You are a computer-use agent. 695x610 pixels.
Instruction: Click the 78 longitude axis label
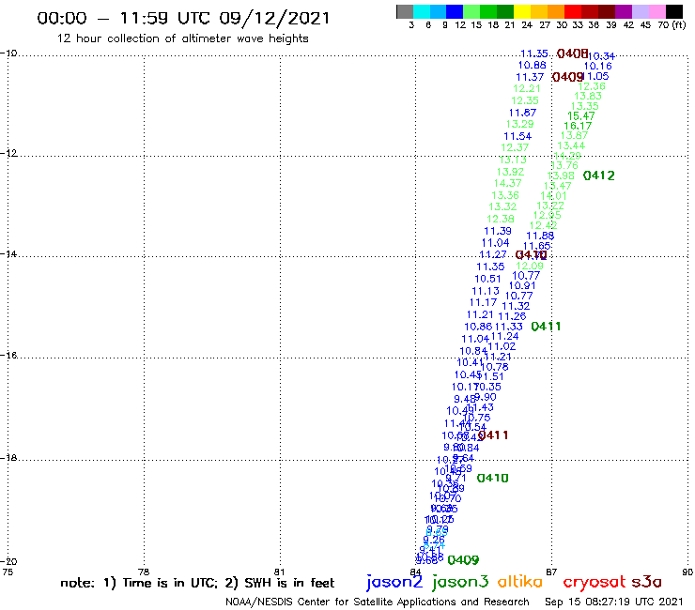pyautogui.click(x=144, y=572)
